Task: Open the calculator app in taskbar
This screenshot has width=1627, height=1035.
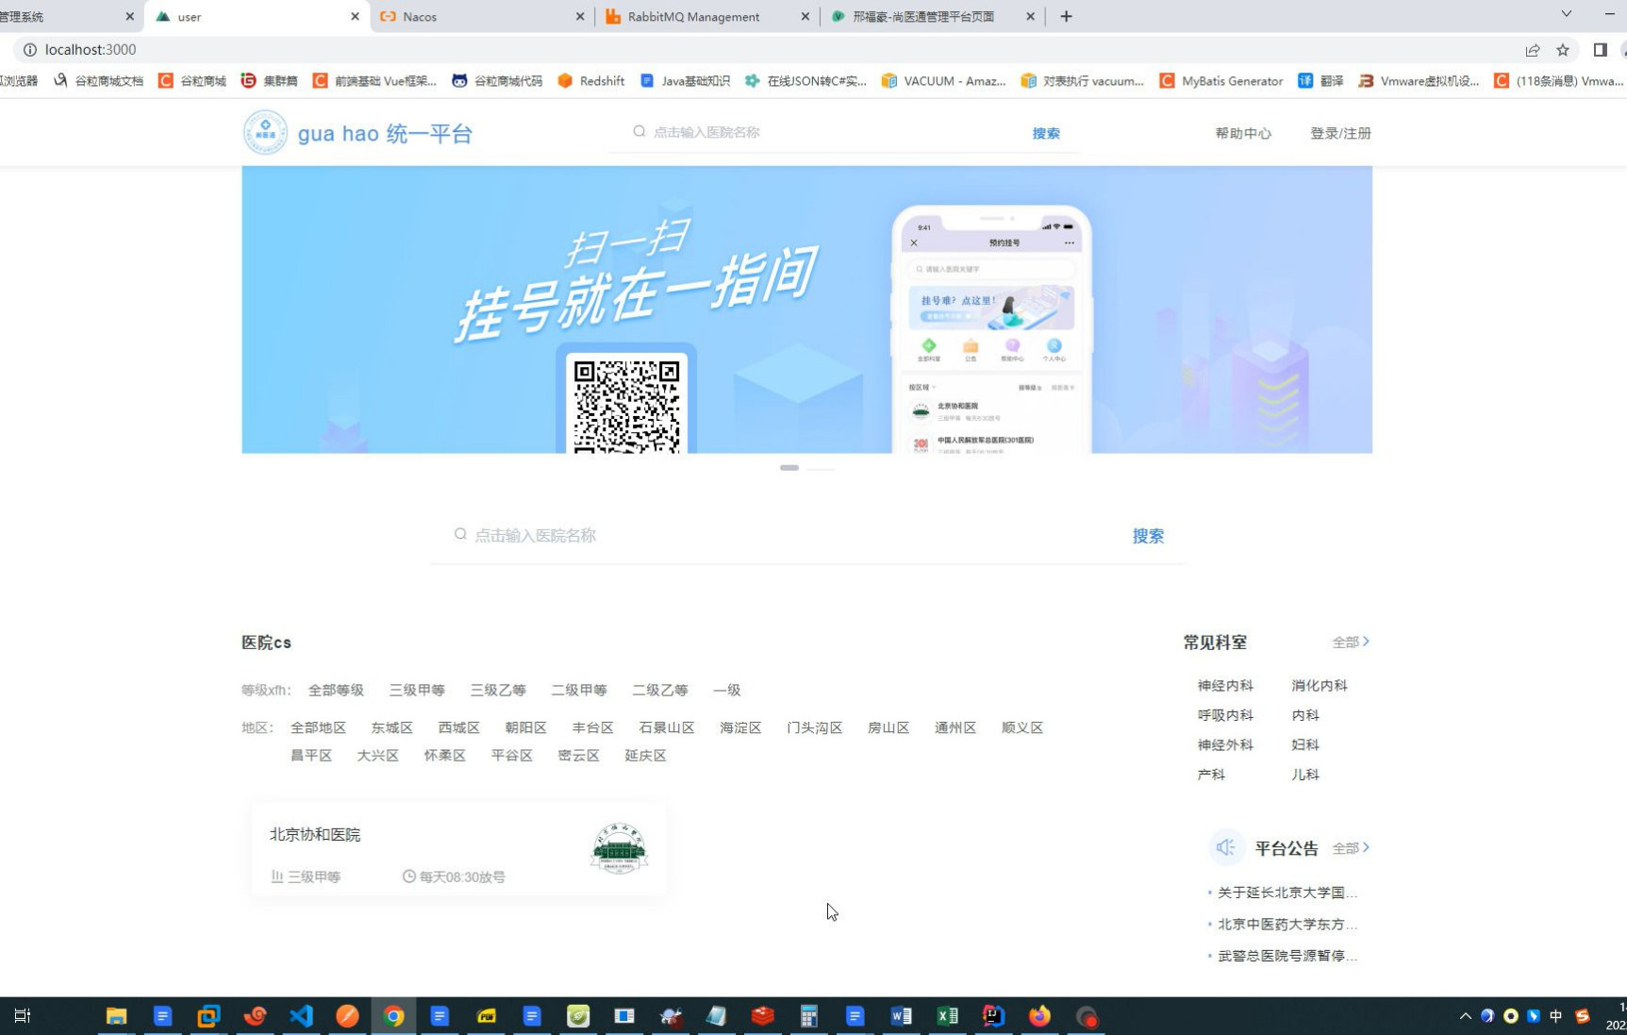Action: [x=808, y=1016]
